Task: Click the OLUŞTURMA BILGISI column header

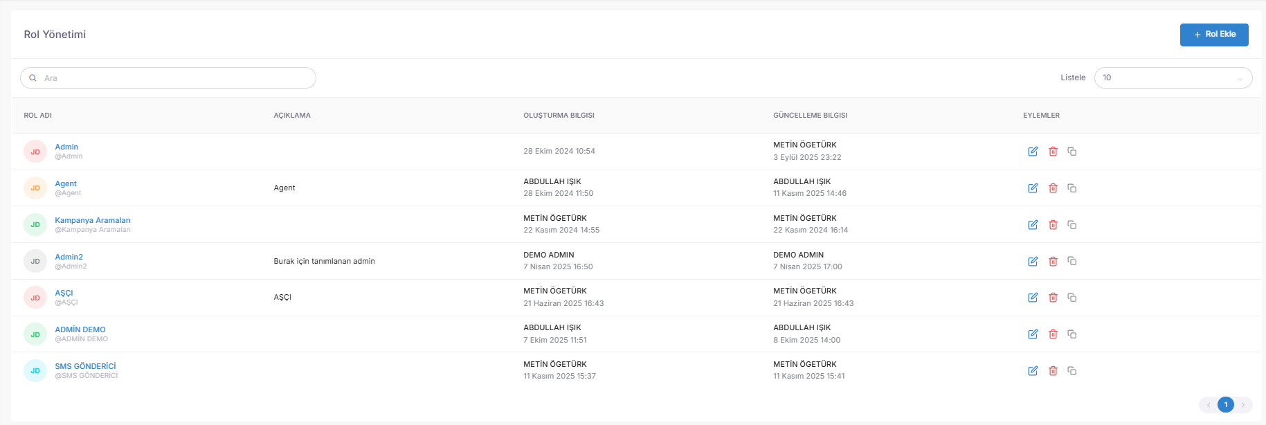Action: (x=559, y=116)
